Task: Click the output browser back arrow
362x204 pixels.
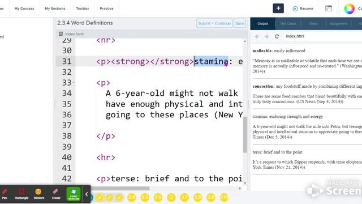Action: [257, 36]
